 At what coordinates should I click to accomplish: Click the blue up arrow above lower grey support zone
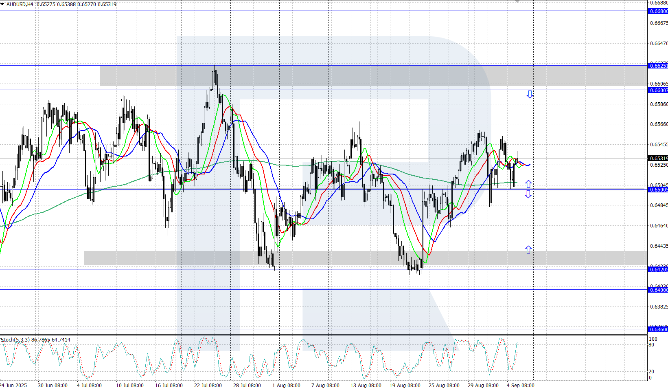tap(528, 249)
